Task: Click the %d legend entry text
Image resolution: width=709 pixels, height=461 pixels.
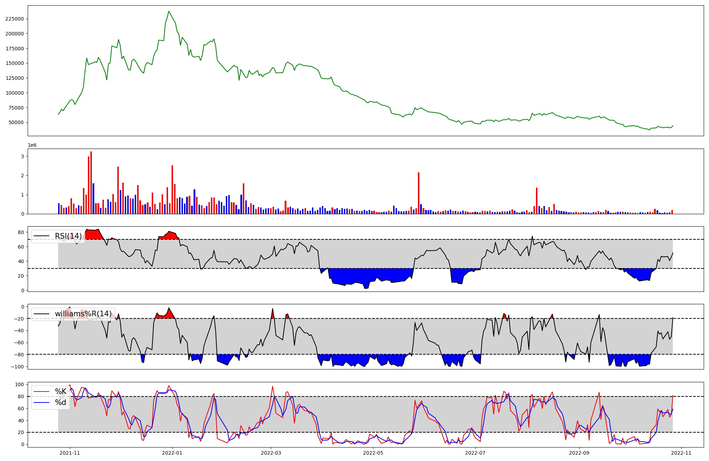Action: tap(61, 402)
